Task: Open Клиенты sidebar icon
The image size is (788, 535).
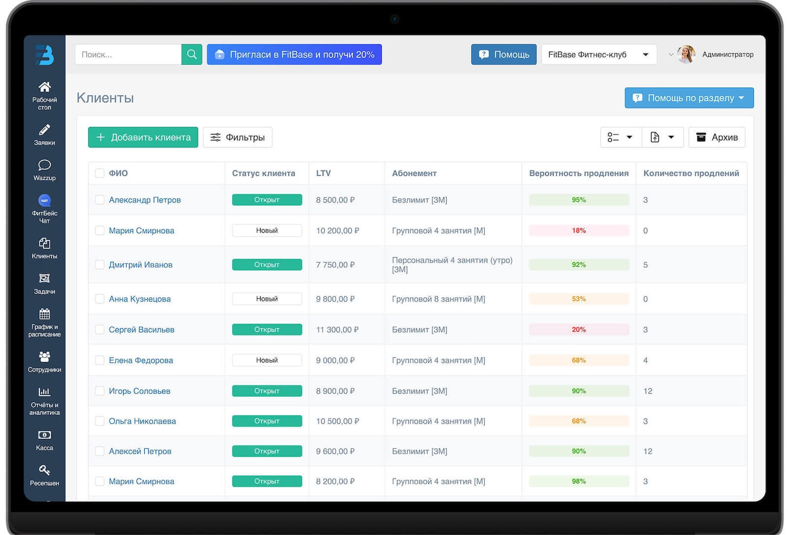Action: (x=44, y=244)
